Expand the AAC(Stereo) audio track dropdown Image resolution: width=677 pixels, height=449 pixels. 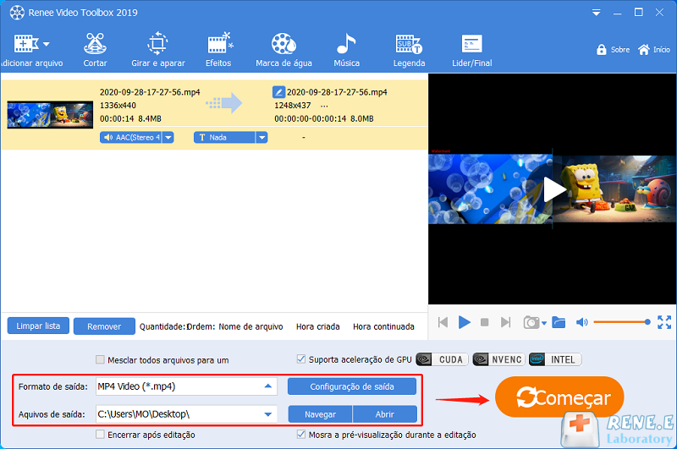pyautogui.click(x=168, y=138)
